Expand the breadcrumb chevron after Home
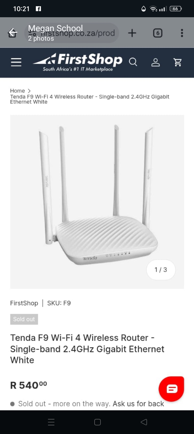Viewport: 194px width, 434px height. click(29, 91)
